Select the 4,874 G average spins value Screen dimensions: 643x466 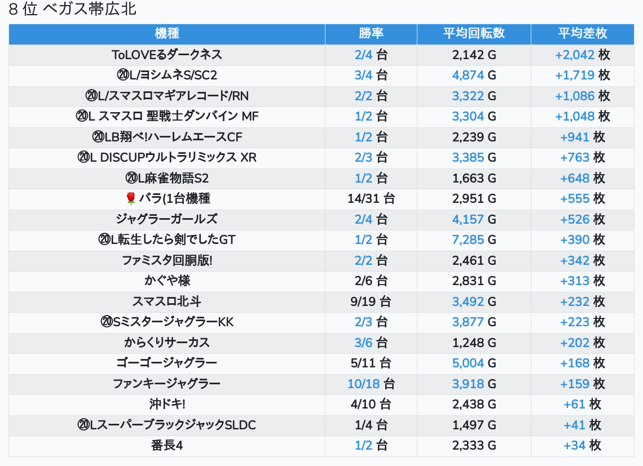474,76
